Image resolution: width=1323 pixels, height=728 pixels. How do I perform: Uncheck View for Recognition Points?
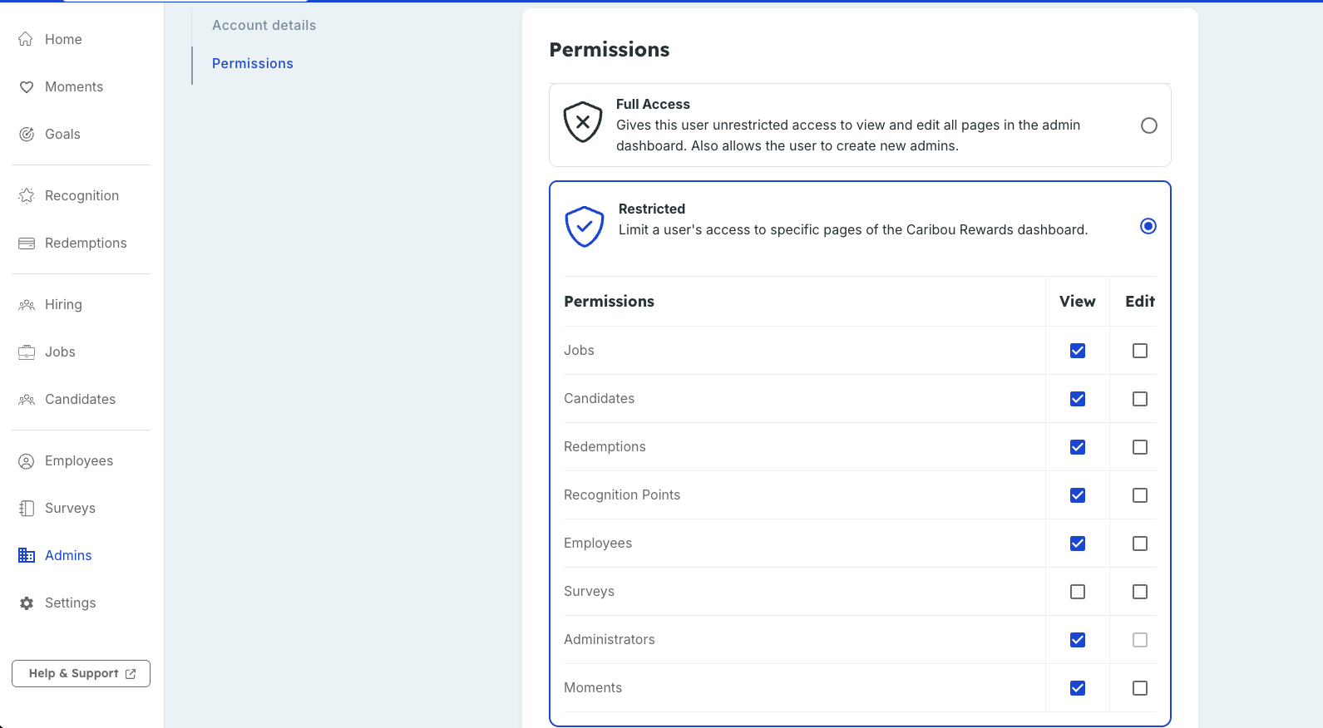coord(1078,495)
